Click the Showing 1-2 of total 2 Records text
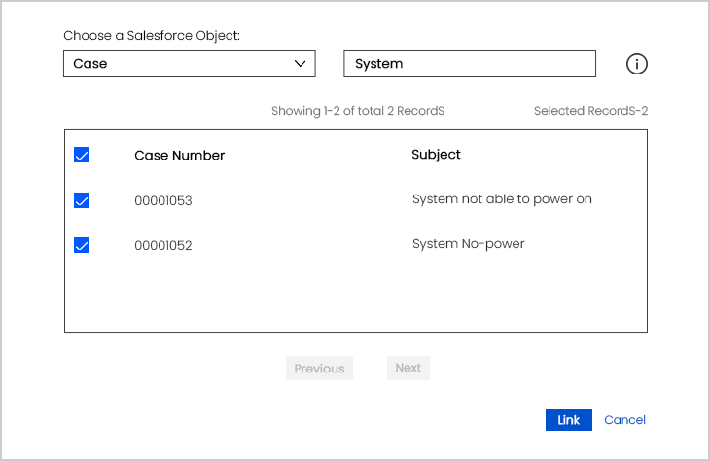 point(358,111)
